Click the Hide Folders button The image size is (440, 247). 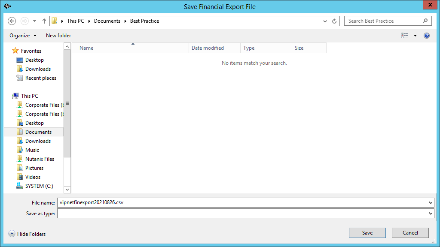(x=27, y=234)
